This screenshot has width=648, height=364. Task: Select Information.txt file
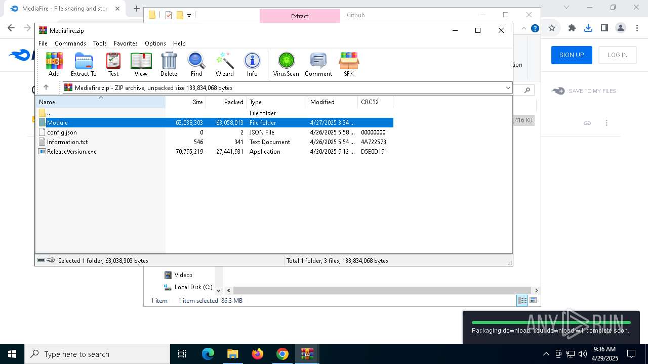tap(67, 142)
